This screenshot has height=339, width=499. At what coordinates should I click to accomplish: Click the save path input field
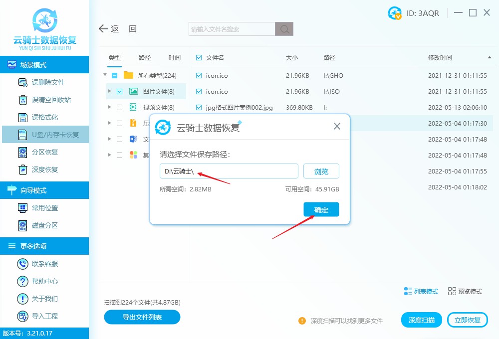(x=229, y=171)
